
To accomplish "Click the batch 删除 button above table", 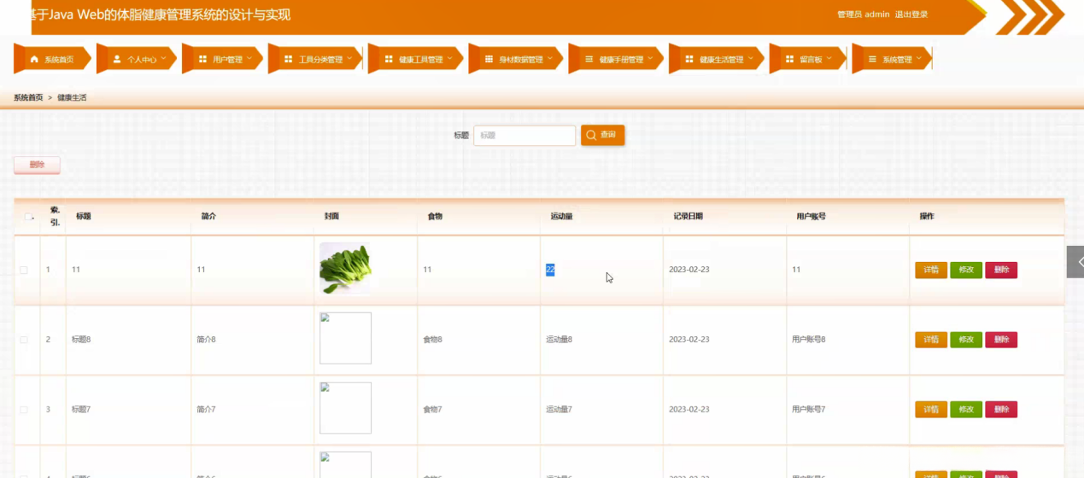I will 37,165.
